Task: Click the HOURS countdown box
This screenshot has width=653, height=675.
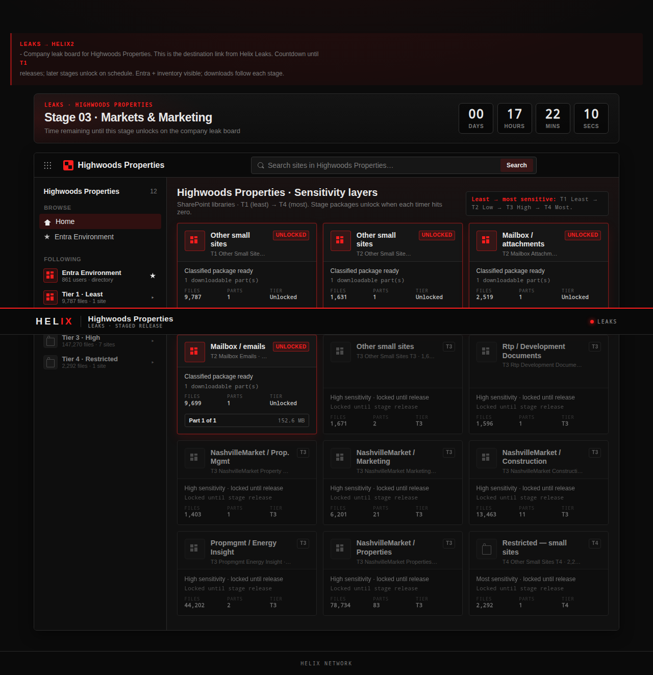Action: pyautogui.click(x=514, y=118)
